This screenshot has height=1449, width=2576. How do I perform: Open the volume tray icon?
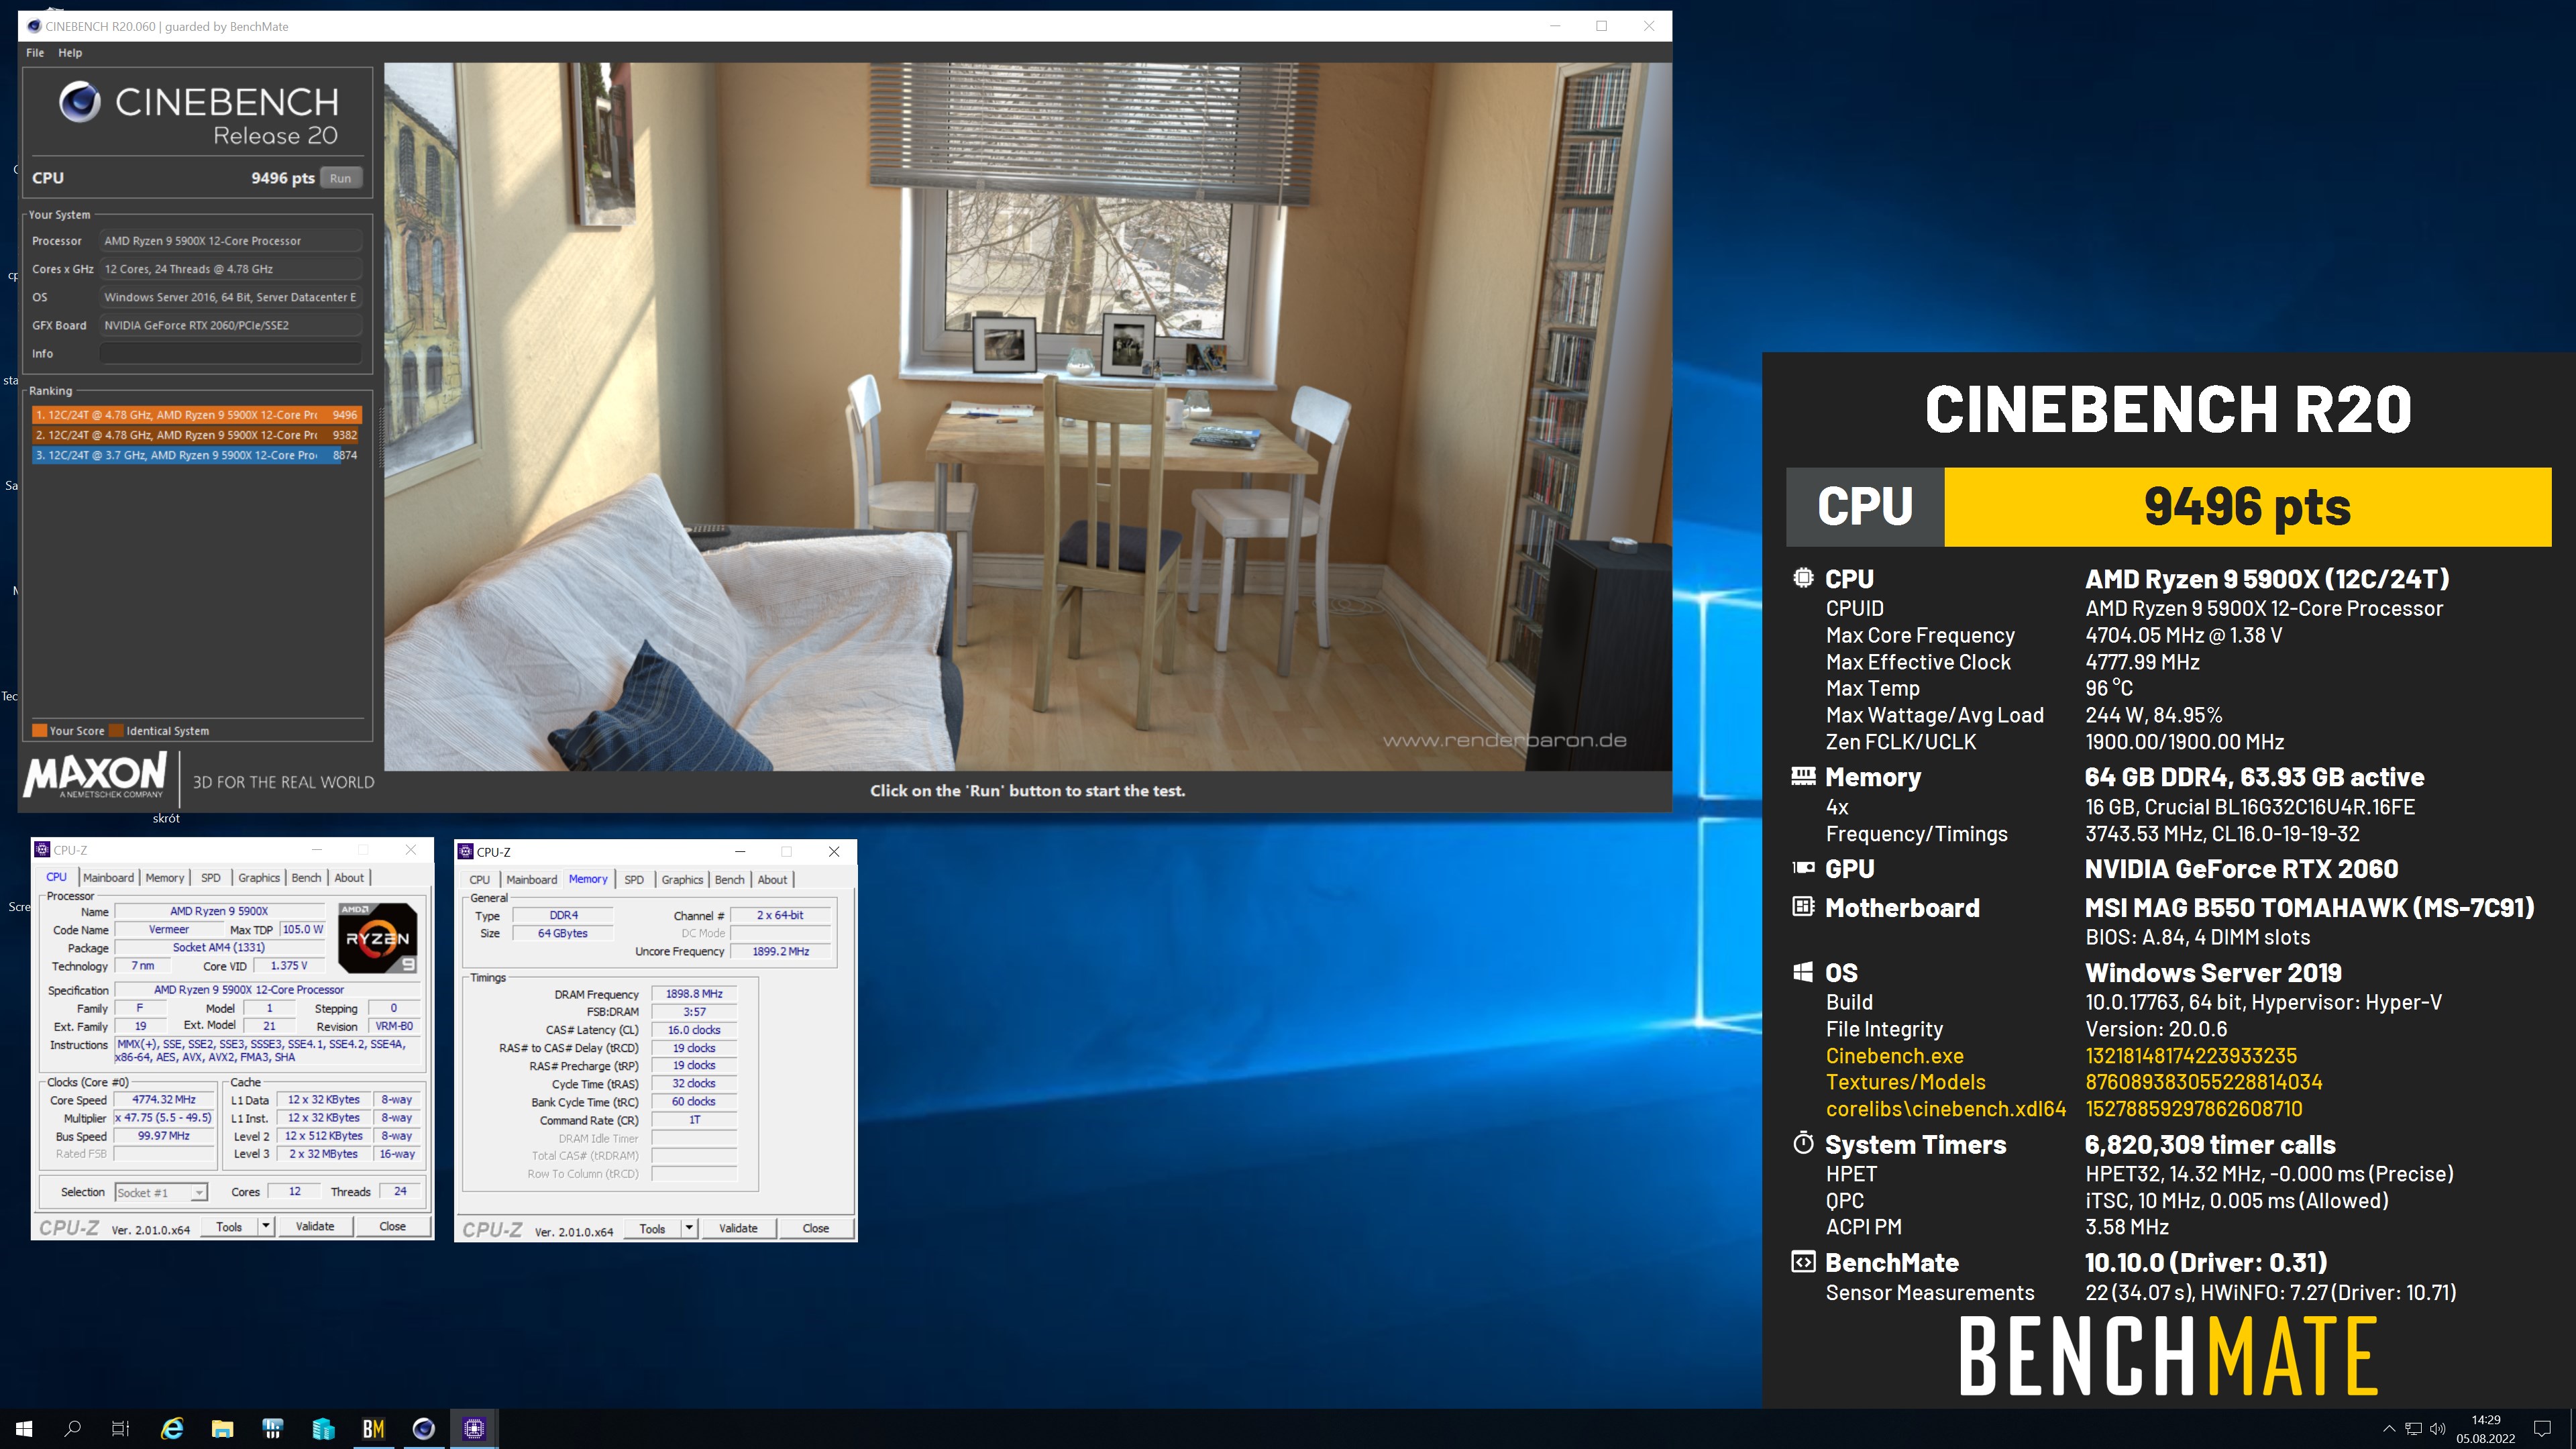coord(2437,1428)
